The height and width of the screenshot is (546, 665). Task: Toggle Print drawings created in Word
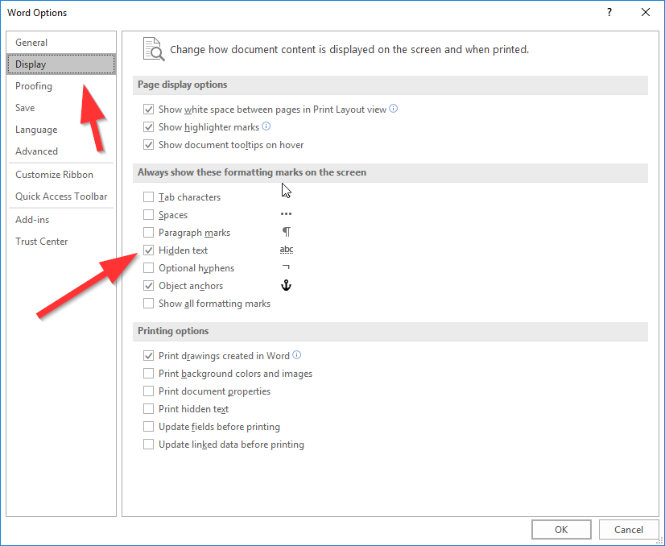tap(148, 356)
